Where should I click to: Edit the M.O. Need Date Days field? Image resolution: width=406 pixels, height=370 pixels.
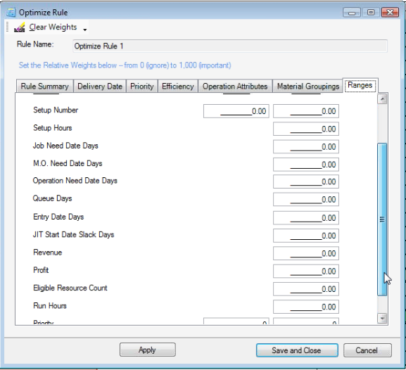(306, 165)
